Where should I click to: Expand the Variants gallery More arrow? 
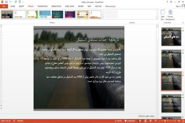click(x=157, y=18)
